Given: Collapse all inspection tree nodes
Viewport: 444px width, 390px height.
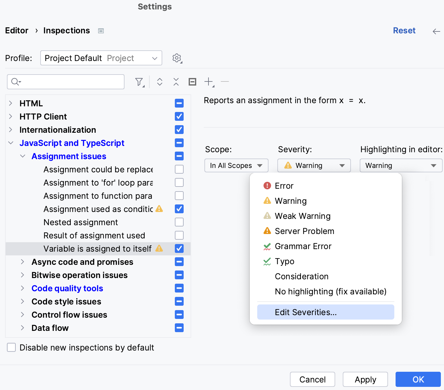Looking at the screenshot, I should [x=176, y=81].
